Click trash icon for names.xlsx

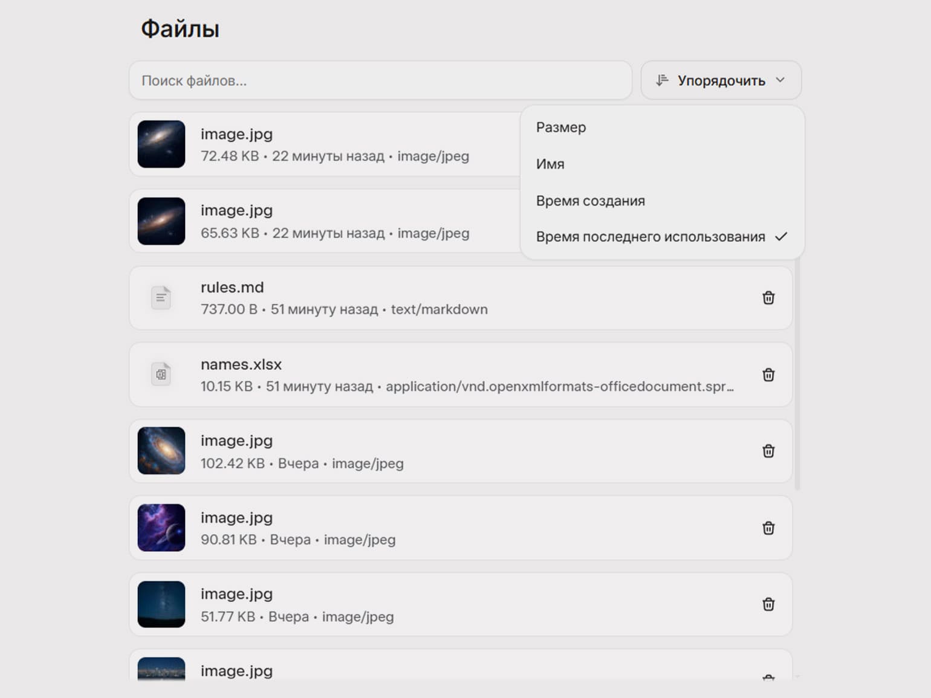(768, 375)
